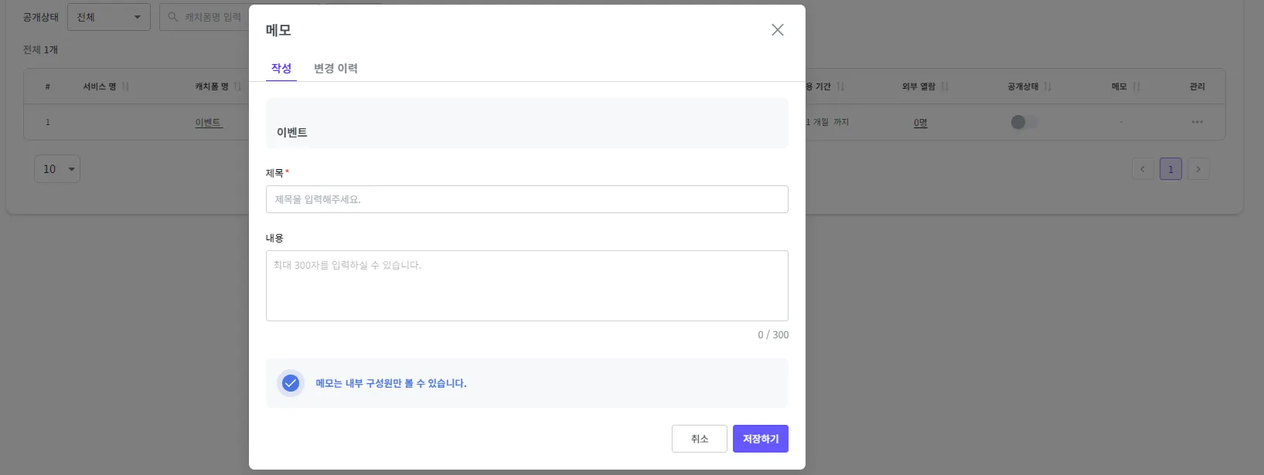Go to next page arrow
This screenshot has width=1264, height=475.
tap(1198, 169)
